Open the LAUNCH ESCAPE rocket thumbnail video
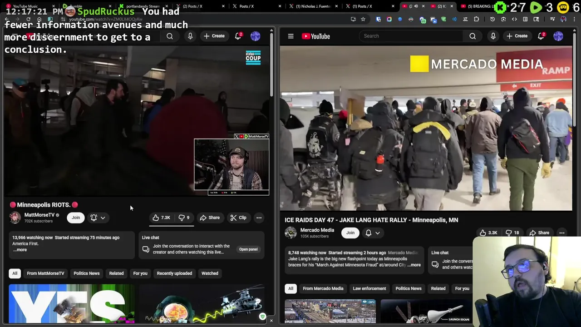The height and width of the screenshot is (327, 581). (x=426, y=311)
